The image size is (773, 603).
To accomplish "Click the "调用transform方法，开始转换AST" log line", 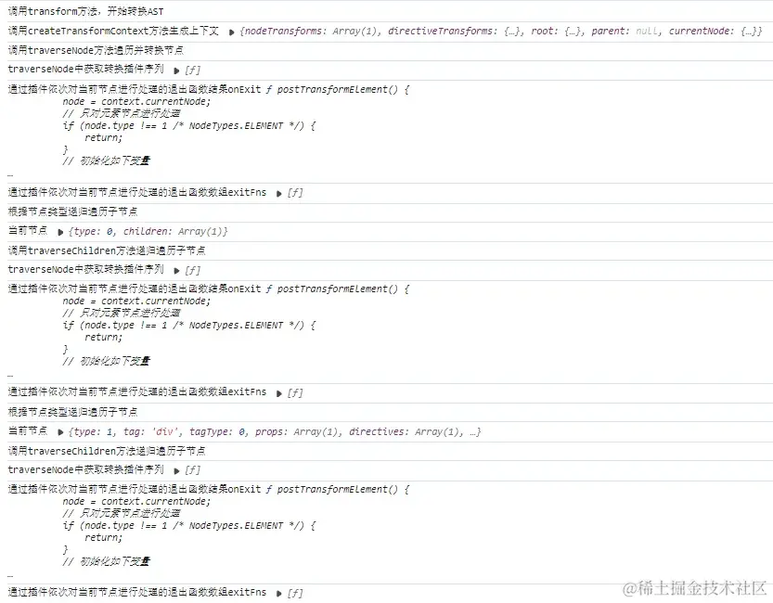I will (85, 11).
